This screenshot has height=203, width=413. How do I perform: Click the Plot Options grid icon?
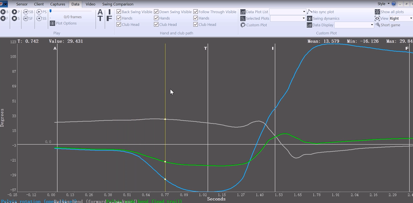(52, 23)
